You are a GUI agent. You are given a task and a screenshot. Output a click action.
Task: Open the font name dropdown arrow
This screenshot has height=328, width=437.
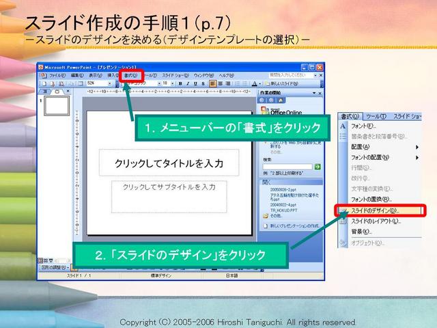(x=159, y=83)
